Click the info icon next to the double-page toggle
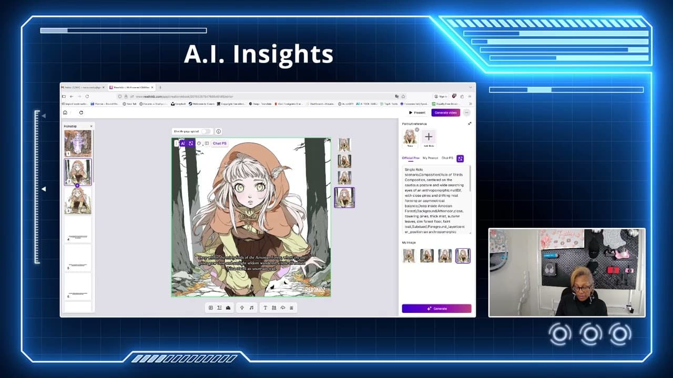This screenshot has width=673, height=378. pos(219,131)
